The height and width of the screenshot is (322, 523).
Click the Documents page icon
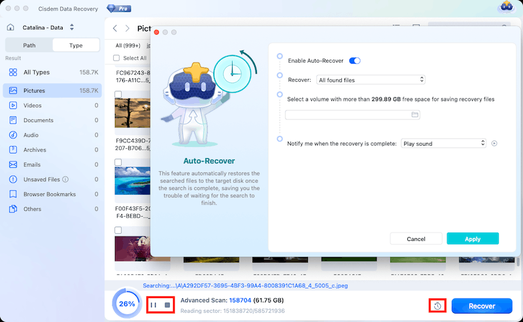[x=13, y=120]
